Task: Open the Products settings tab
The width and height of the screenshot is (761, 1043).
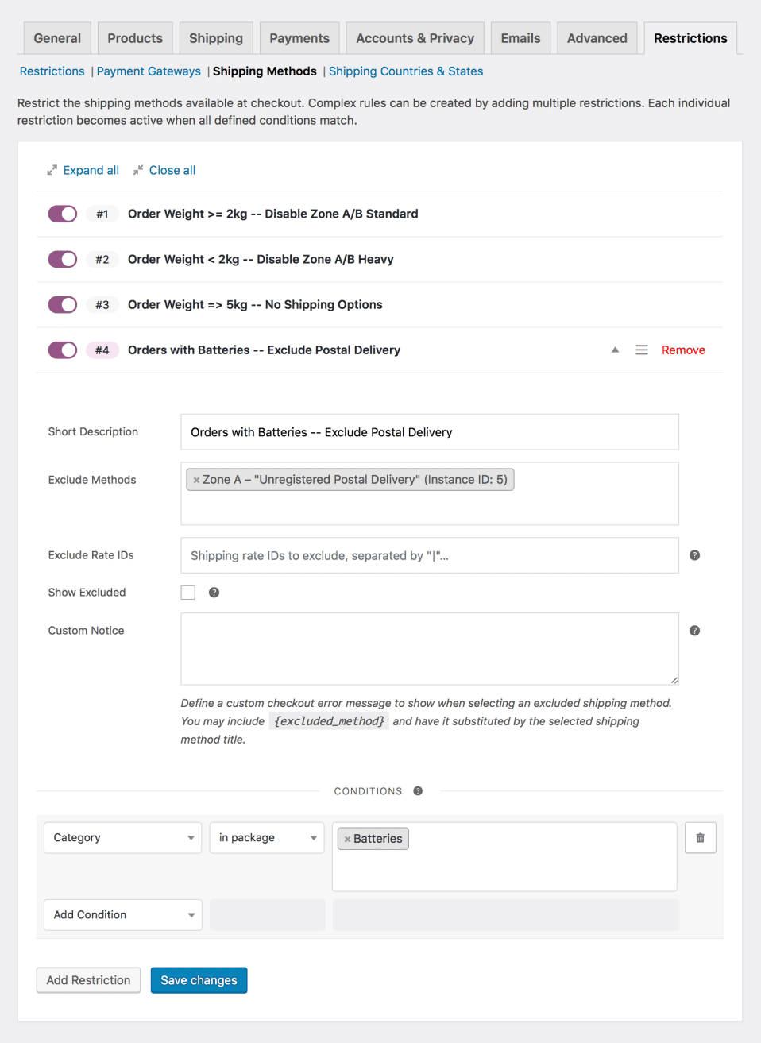Action: pyautogui.click(x=135, y=38)
